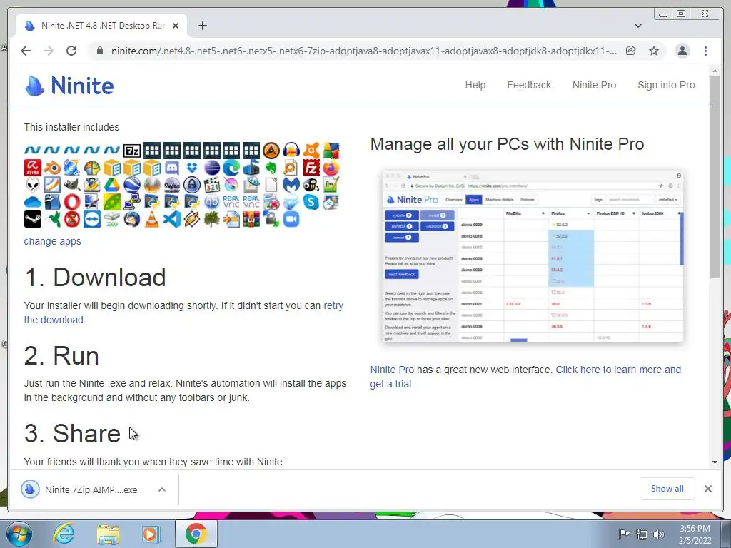Click the Blender icon

click(x=52, y=168)
